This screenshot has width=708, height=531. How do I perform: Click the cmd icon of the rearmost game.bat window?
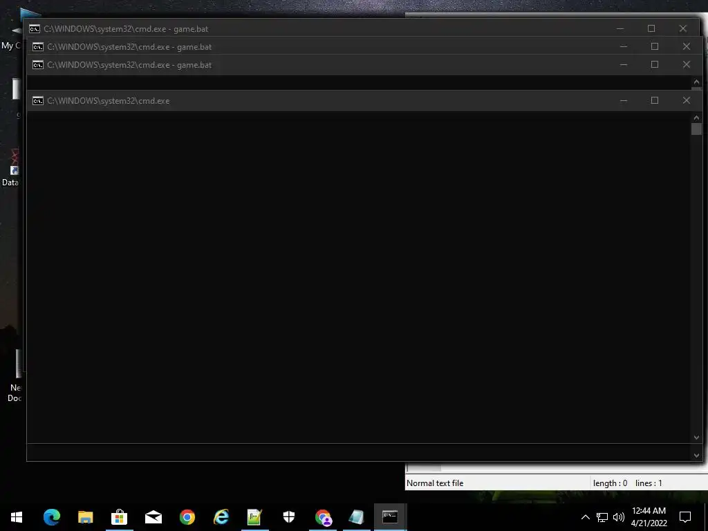tap(35, 29)
